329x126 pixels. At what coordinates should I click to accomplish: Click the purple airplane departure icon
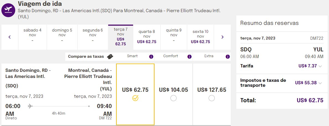point(8,10)
